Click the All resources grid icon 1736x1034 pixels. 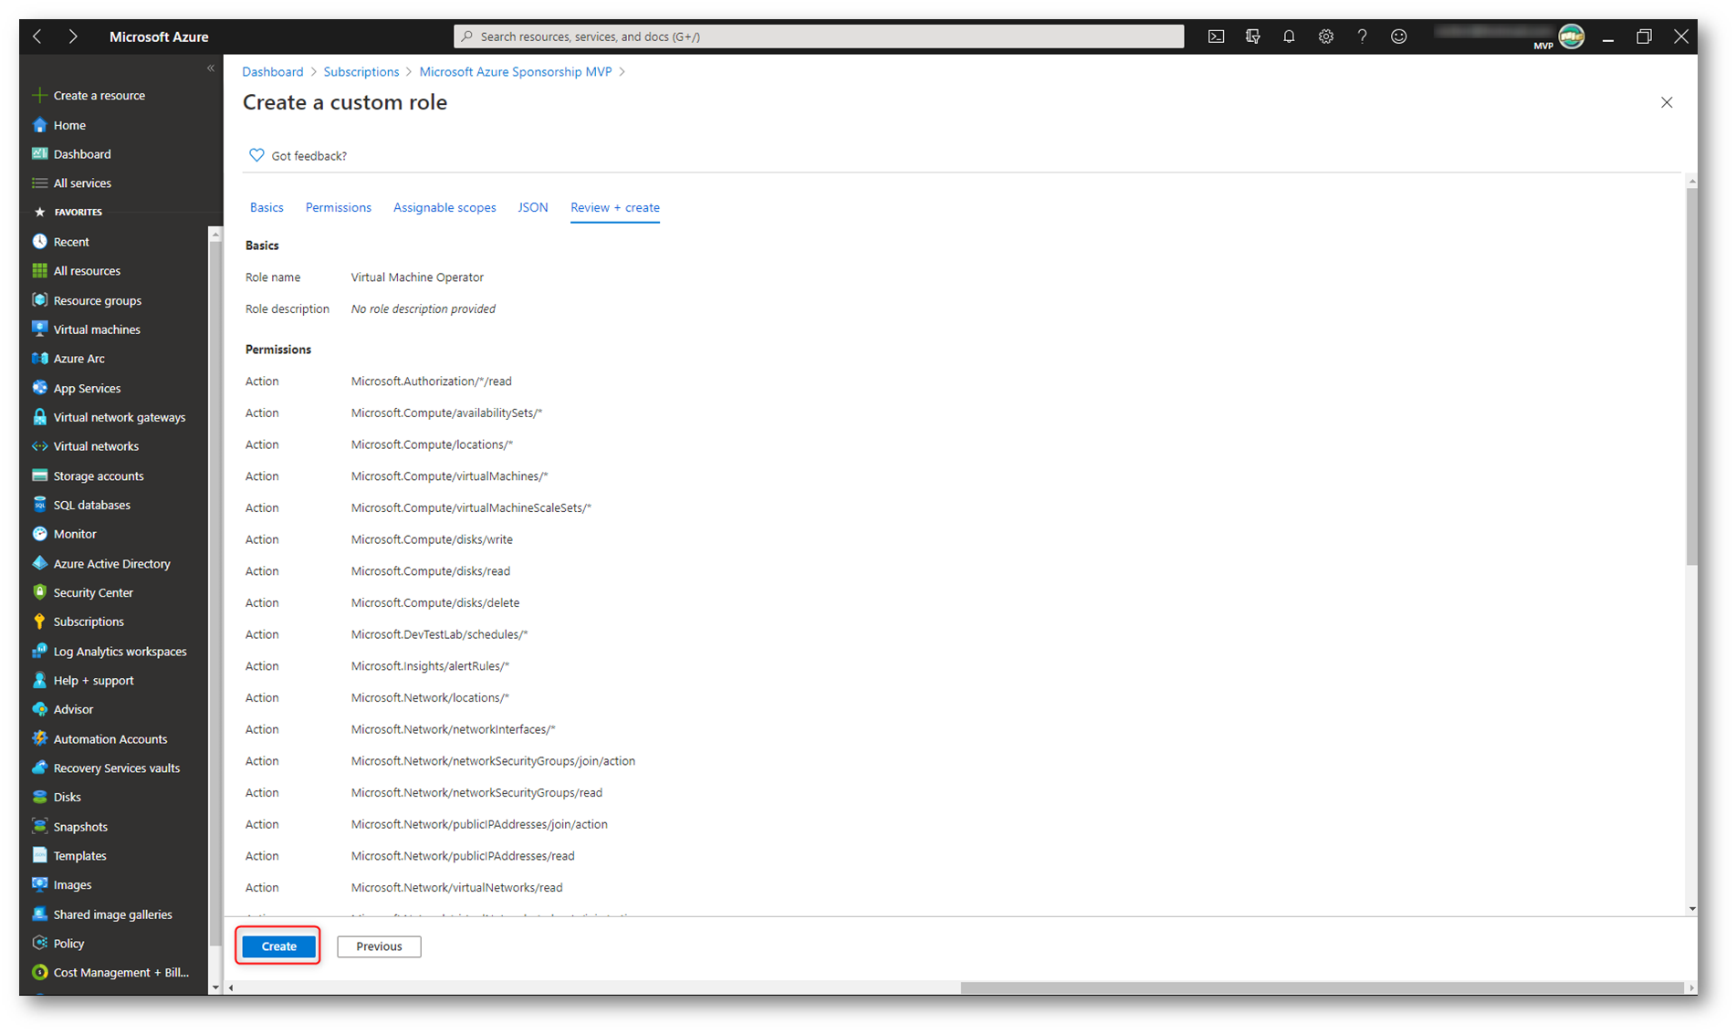point(39,271)
